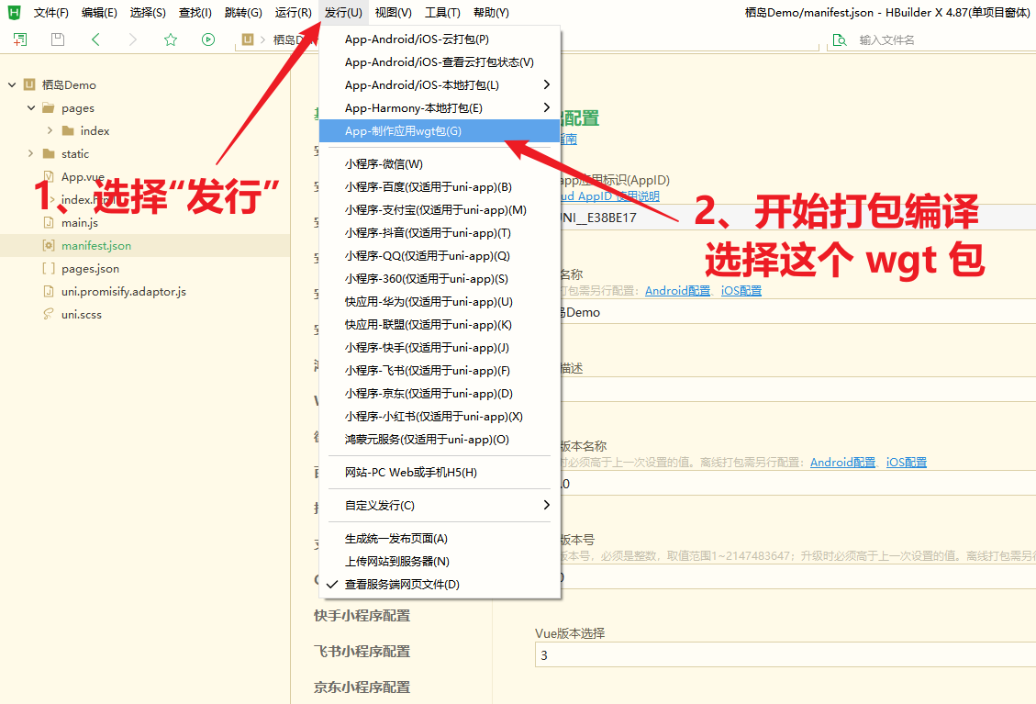Select App-制作应用wgt包(G) menu entry
1036x704 pixels.
pos(440,131)
